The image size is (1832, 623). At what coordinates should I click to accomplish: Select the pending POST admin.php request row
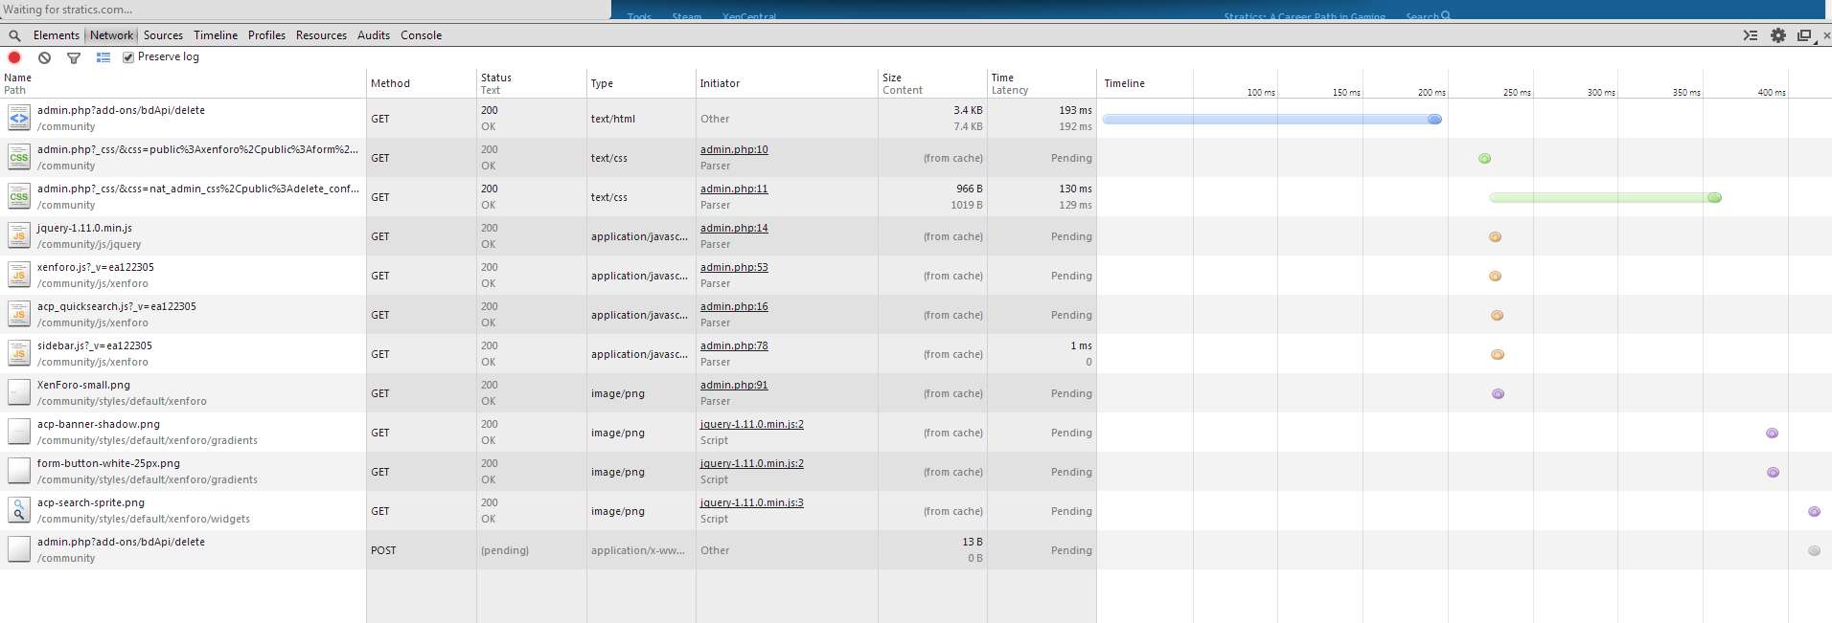tap(192, 549)
